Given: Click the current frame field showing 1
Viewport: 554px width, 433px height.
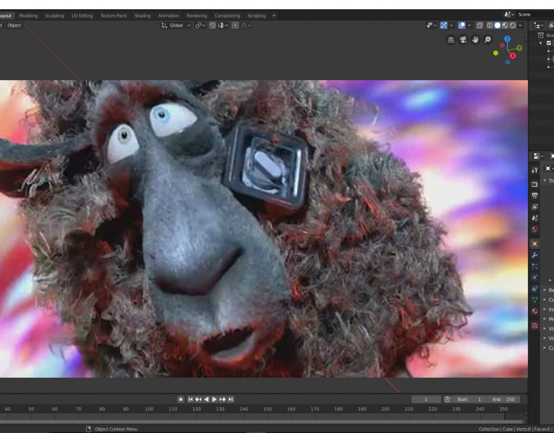Looking at the screenshot, I should pos(426,399).
